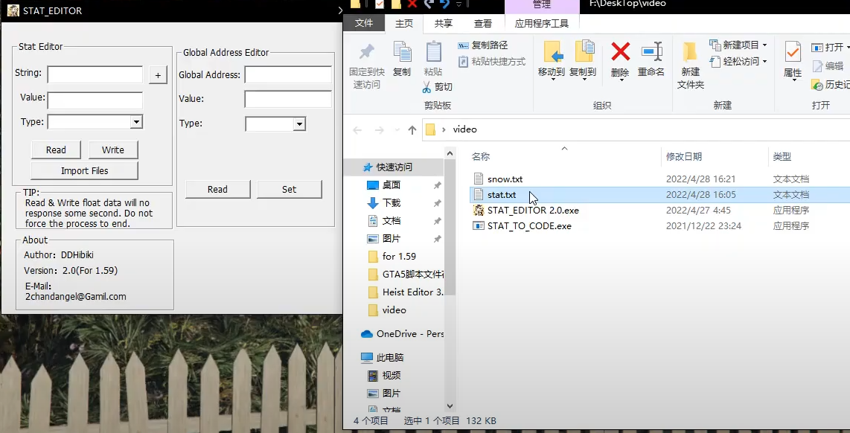Open the 轻松访问 dropdown

[x=738, y=61]
